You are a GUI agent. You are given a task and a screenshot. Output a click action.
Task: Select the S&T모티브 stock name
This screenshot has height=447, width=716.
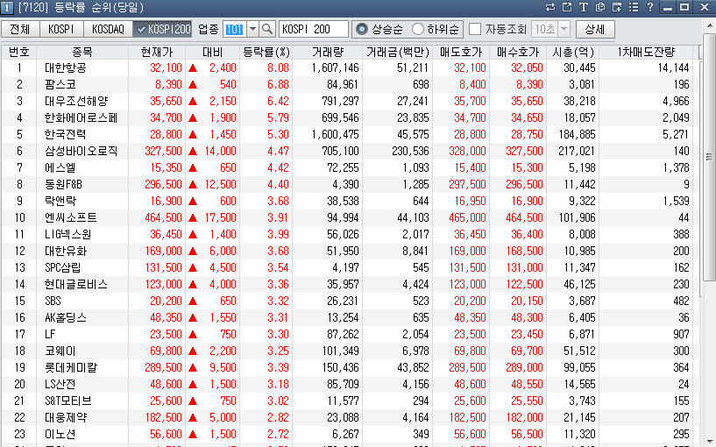[x=68, y=401]
